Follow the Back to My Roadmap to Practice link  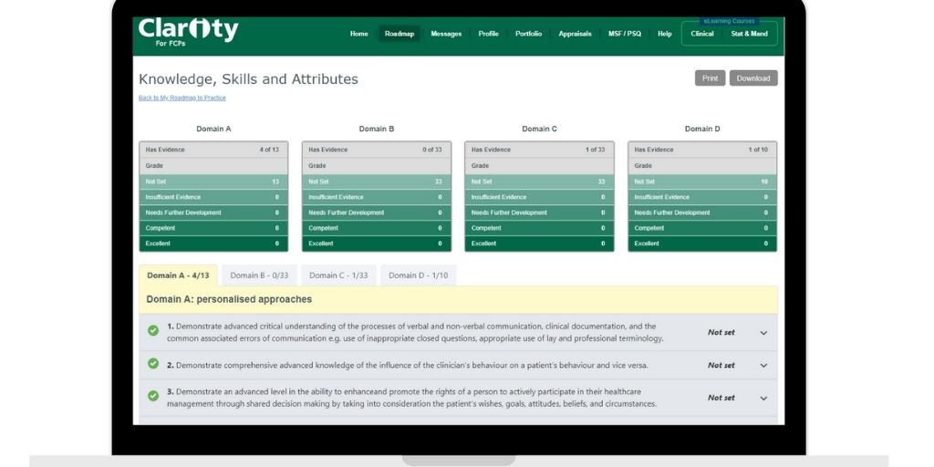point(182,98)
